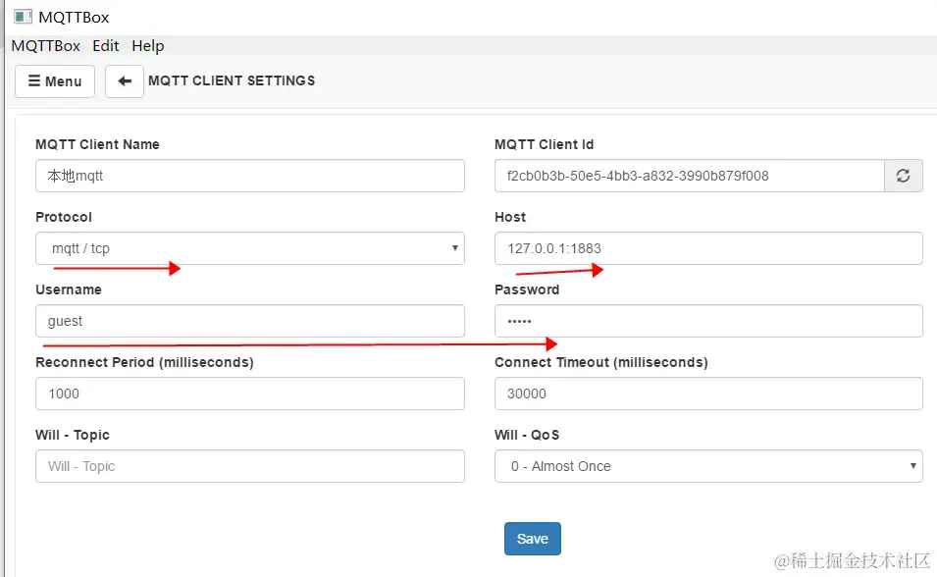Click into the Host address field
This screenshot has width=937, height=577.
pyautogui.click(x=707, y=248)
